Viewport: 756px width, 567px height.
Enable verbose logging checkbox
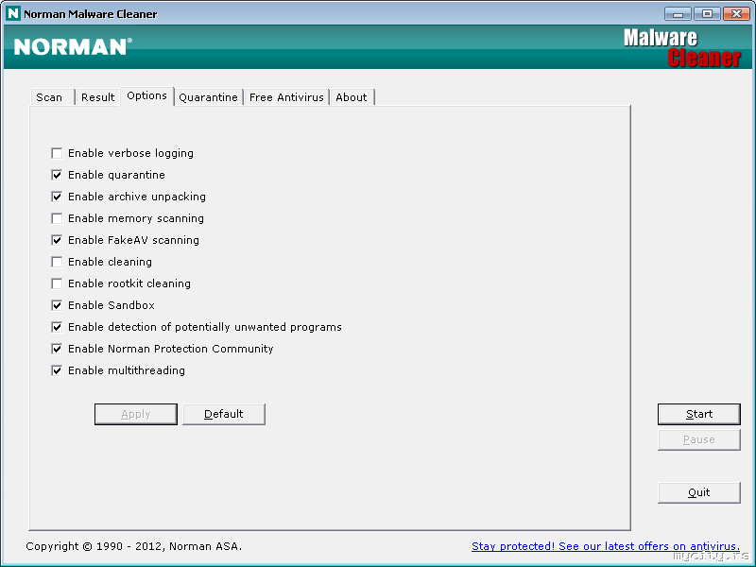[x=57, y=153]
